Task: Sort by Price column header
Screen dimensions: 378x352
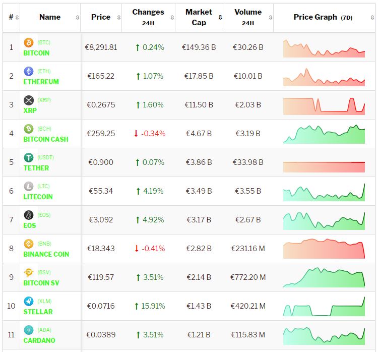Action: (101, 17)
